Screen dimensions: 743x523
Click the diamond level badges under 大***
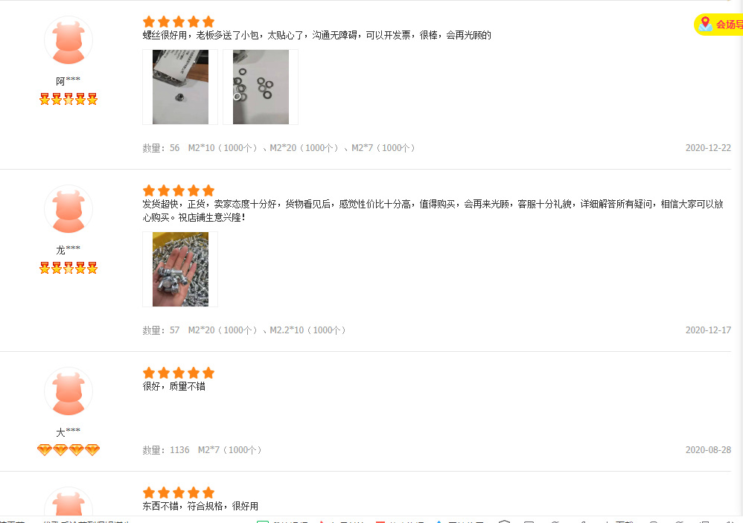(x=68, y=449)
